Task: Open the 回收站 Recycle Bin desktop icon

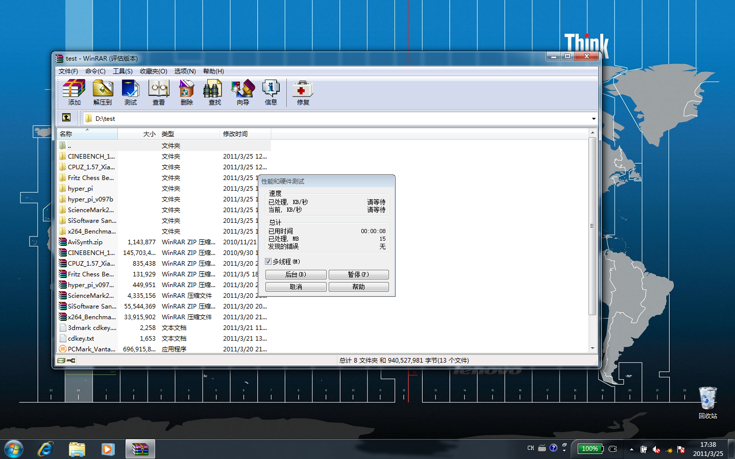Action: tap(707, 403)
